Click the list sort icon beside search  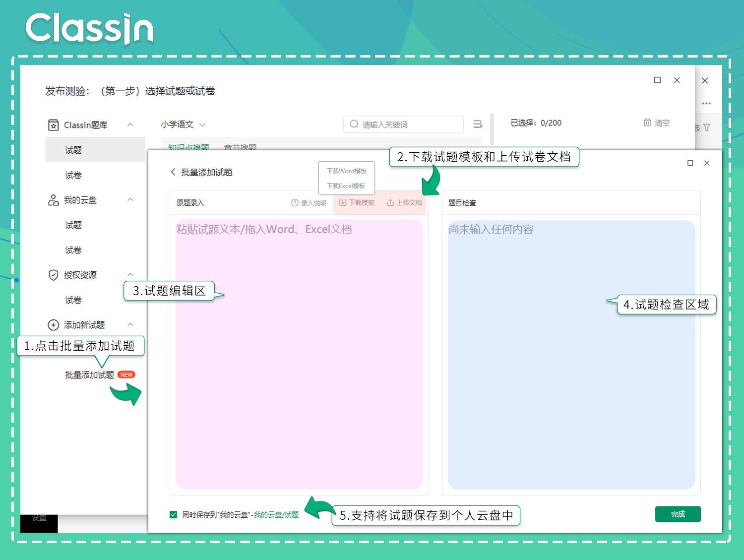point(478,124)
